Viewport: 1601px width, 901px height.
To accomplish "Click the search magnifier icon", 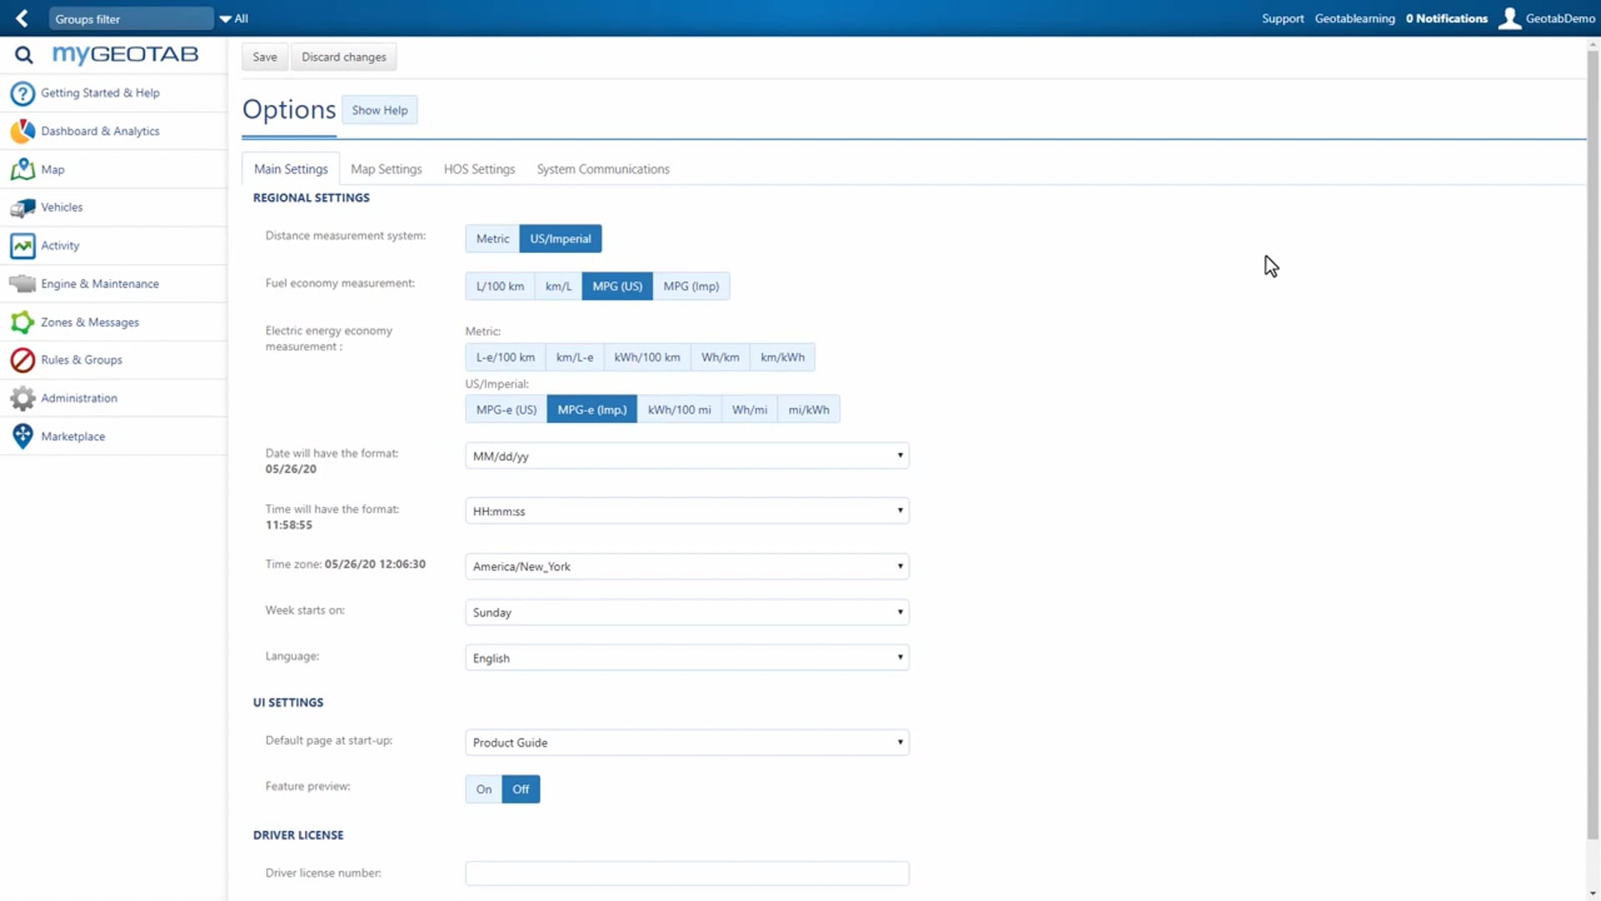I will (x=24, y=55).
